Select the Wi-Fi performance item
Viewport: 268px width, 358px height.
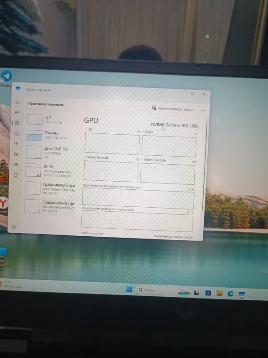click(50, 170)
